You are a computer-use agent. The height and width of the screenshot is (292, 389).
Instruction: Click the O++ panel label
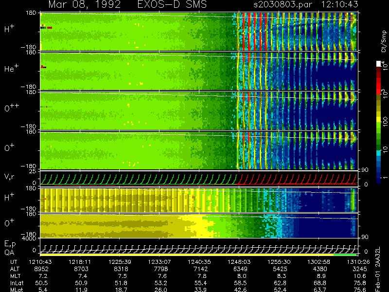(12, 107)
